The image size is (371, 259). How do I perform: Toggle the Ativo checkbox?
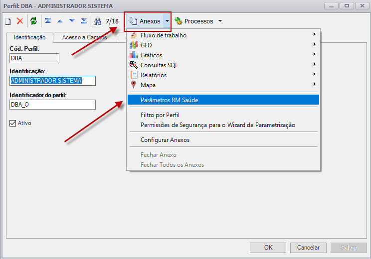[13, 123]
